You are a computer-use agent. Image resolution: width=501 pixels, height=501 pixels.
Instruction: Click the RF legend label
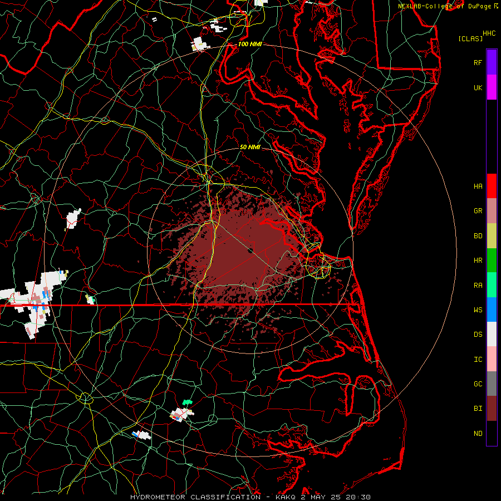point(478,62)
